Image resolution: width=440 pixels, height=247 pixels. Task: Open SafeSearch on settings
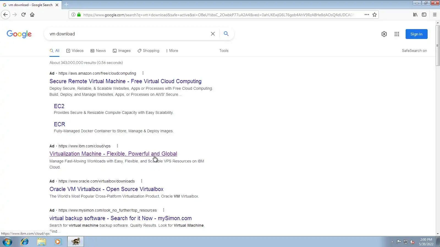click(x=414, y=51)
